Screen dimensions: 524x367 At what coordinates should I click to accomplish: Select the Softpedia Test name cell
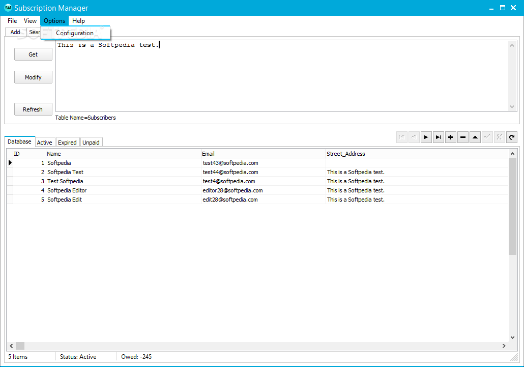[x=123, y=172]
